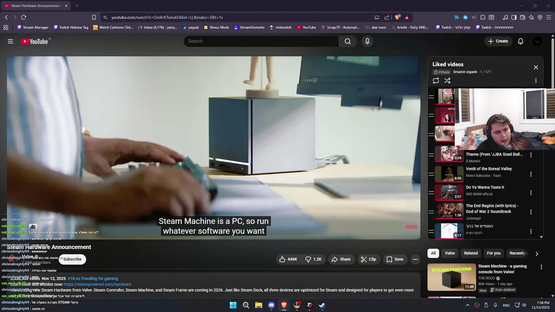Image resolution: width=555 pixels, height=312 pixels.
Task: Open browser extensions puzzle icon
Action: 483,17
